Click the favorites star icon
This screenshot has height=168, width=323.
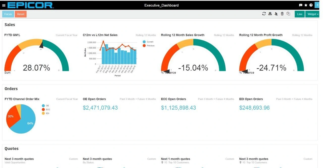coord(306,5)
